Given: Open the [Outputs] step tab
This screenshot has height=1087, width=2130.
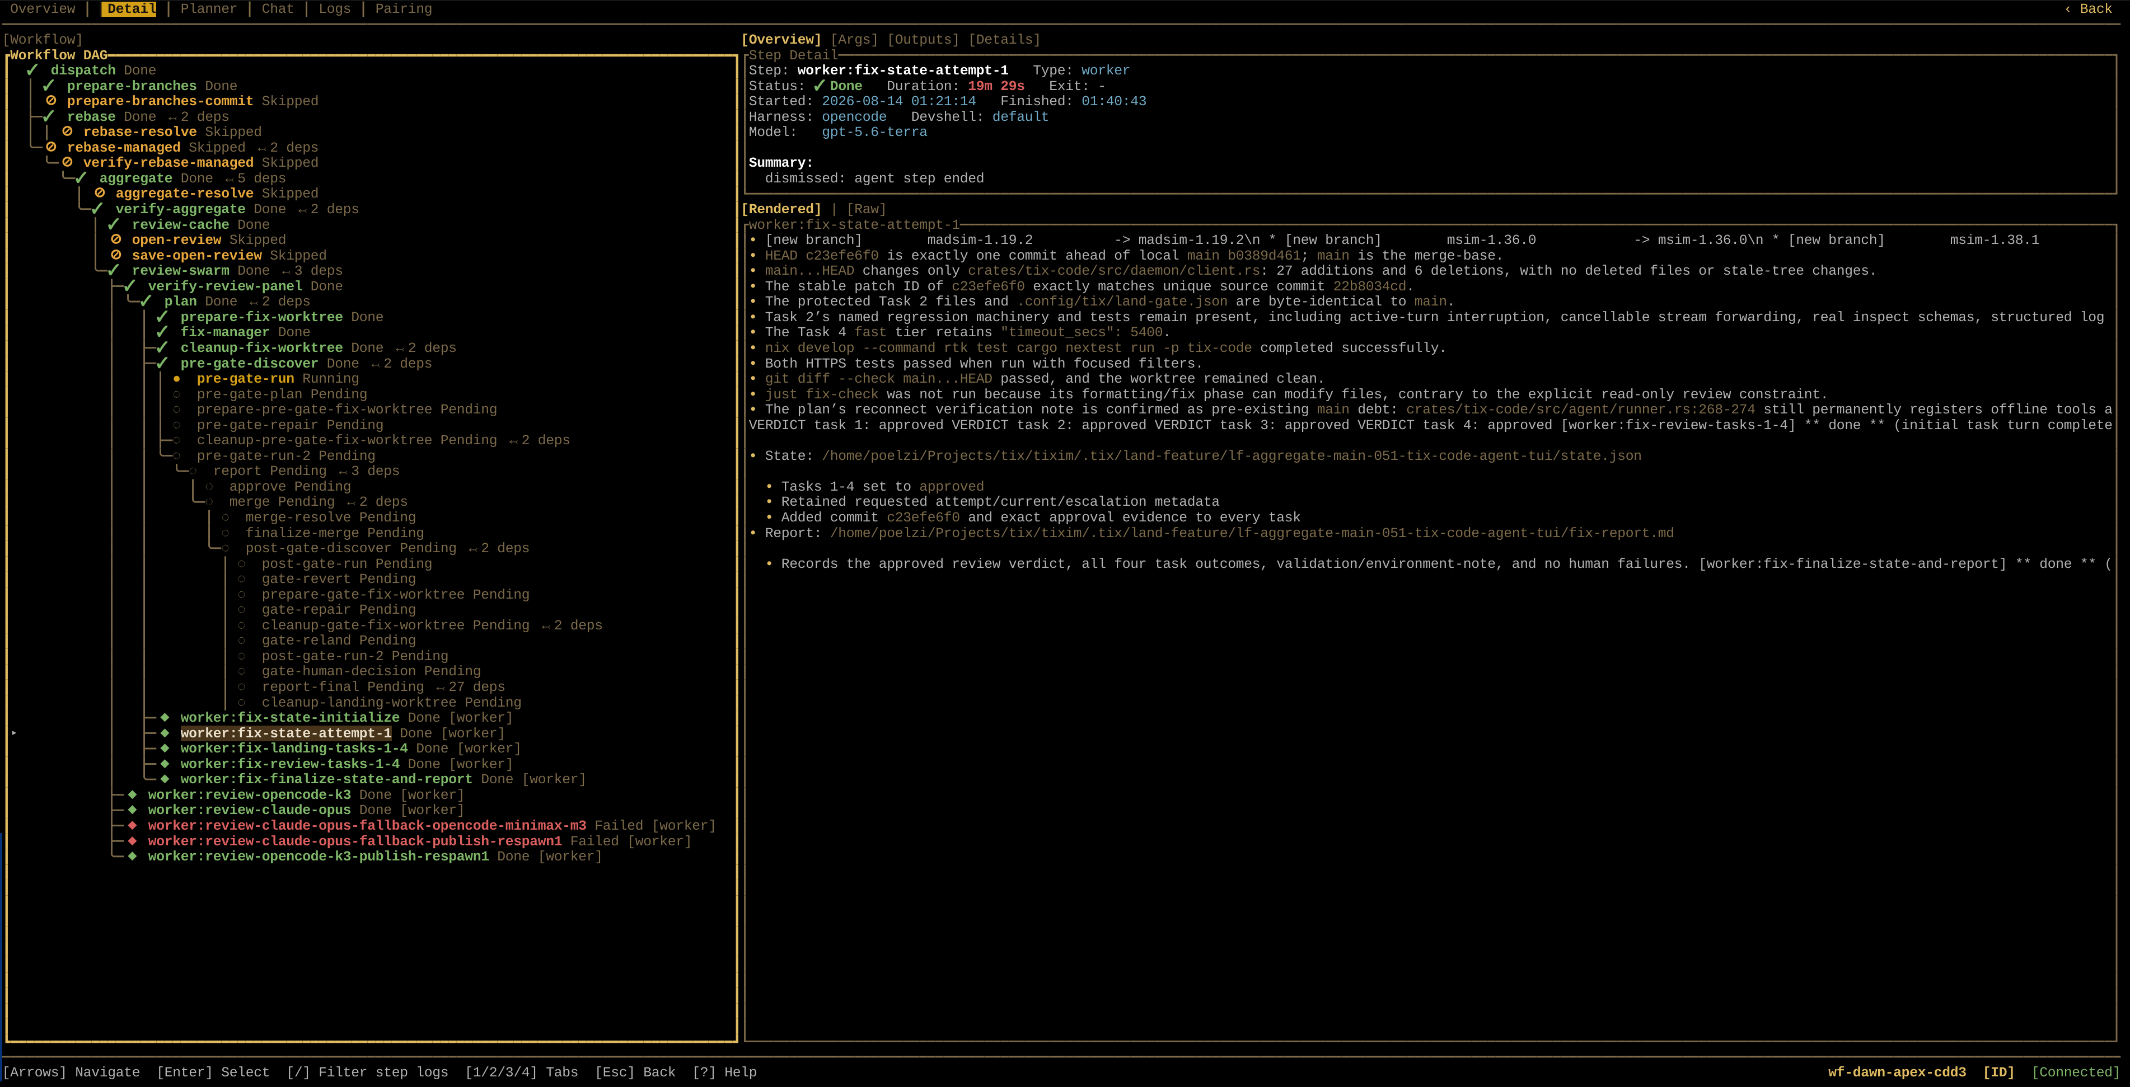Looking at the screenshot, I should [x=923, y=40].
